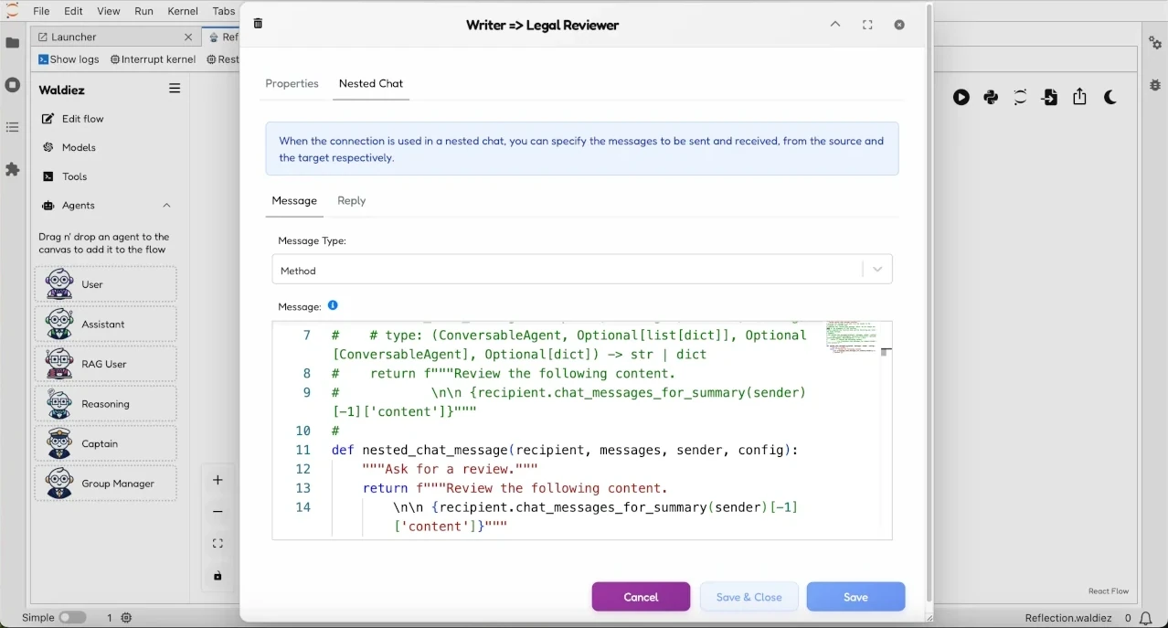This screenshot has height=628, width=1168.
Task: Export the flow to Python code
Action: click(990, 97)
